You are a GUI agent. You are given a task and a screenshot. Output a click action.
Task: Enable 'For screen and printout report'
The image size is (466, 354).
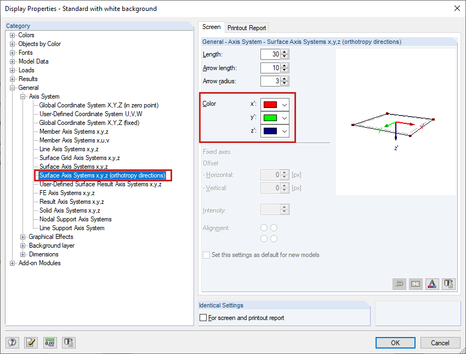(203, 317)
